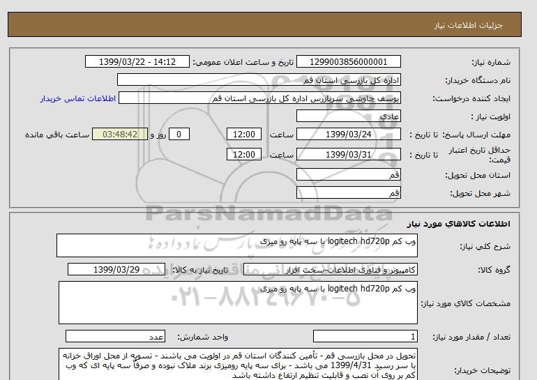
Task: Open the buyer contact link اطلاعات تماس خریدار
Action: point(77,98)
